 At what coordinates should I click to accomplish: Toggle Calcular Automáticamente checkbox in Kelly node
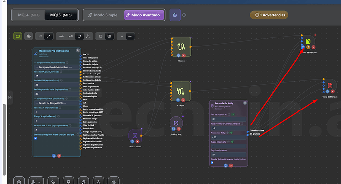click(212, 162)
